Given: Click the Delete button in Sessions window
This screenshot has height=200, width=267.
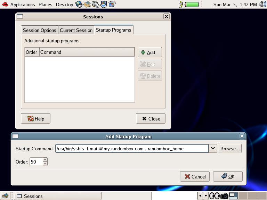Looking at the screenshot, I should pos(150,76).
